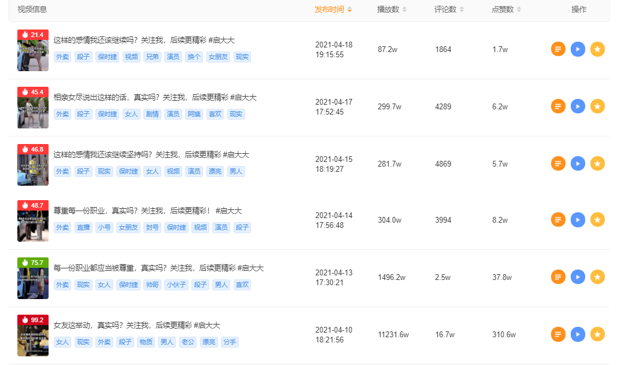Click like count 310.6w
617x365 pixels.
(504, 335)
